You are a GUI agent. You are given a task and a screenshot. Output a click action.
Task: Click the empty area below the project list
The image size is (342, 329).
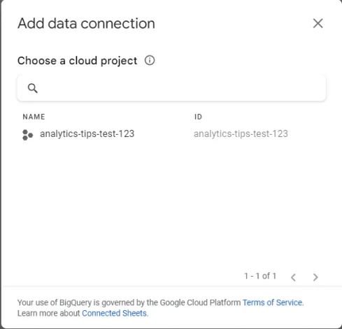point(171,203)
